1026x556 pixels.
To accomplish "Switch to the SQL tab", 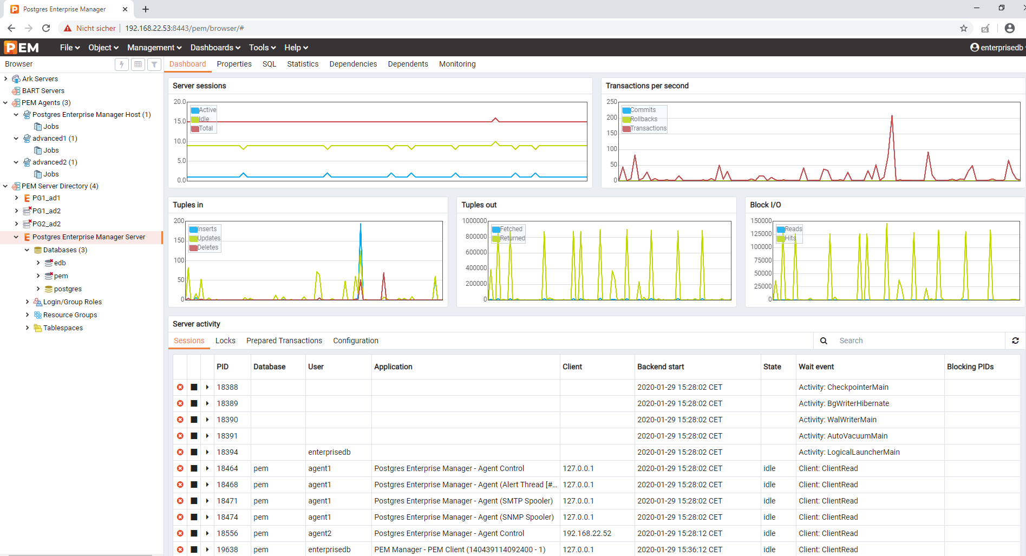I will coord(269,64).
